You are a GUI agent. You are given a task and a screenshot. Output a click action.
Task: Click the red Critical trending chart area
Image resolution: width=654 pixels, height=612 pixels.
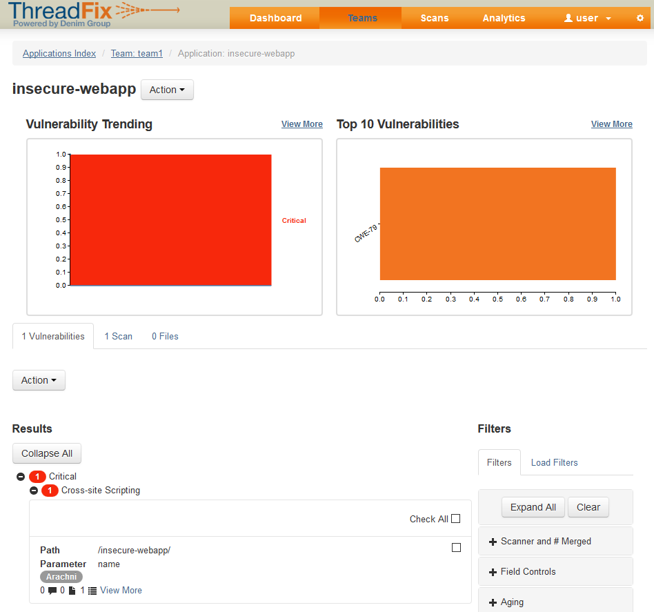(x=170, y=220)
